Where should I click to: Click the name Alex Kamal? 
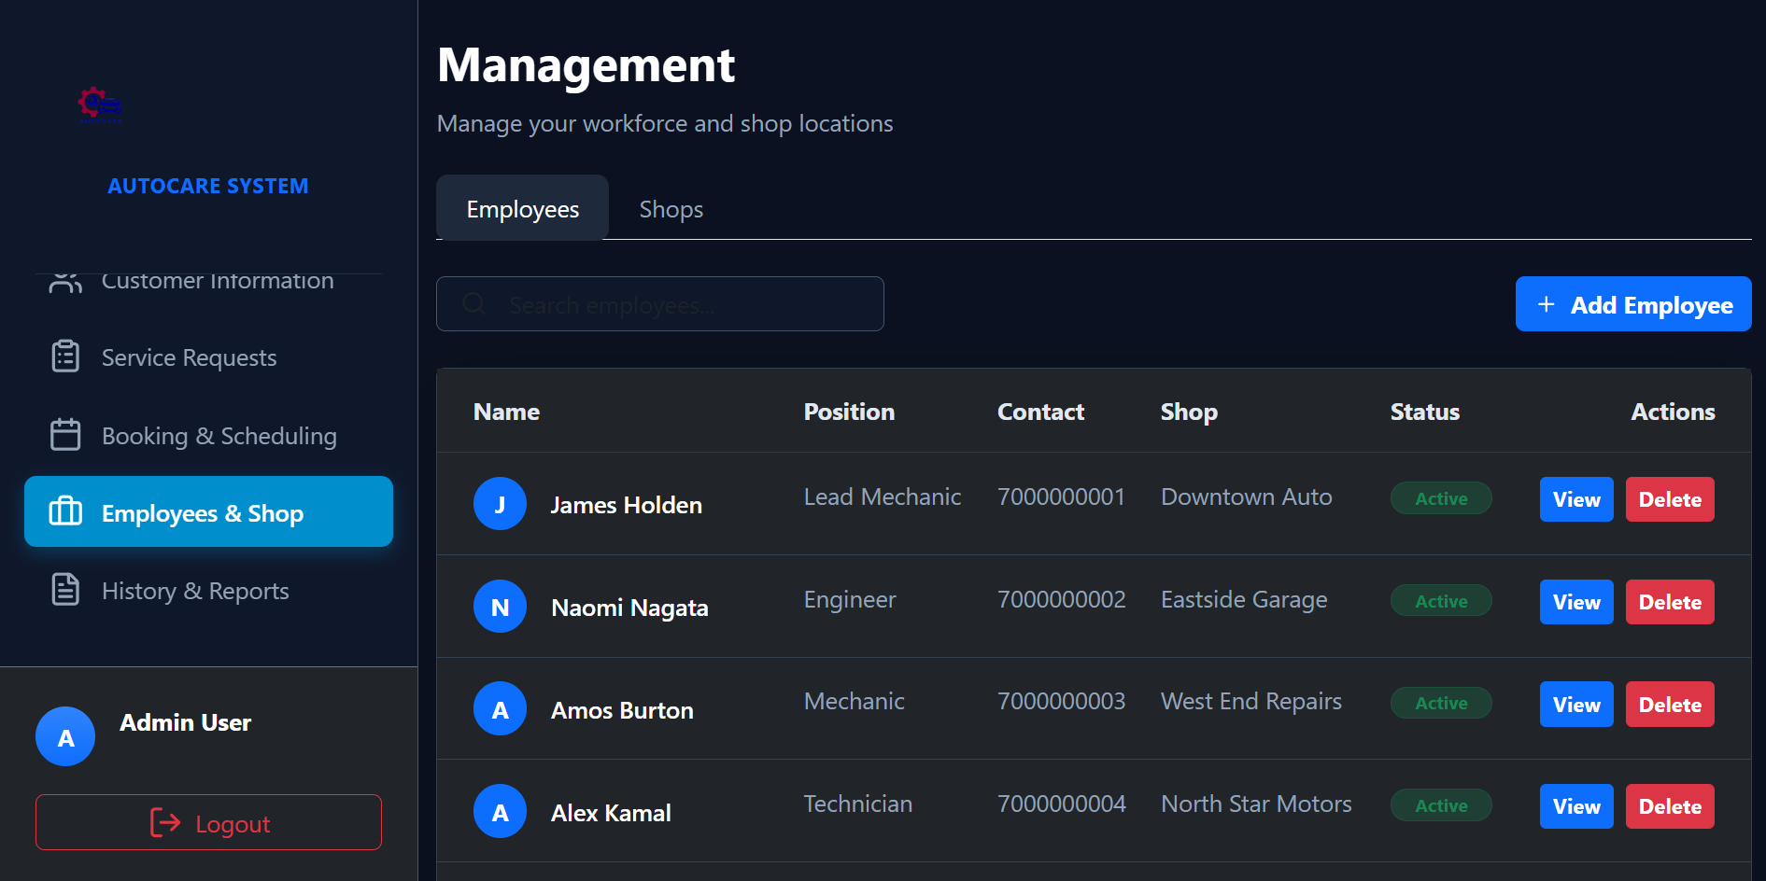click(x=611, y=813)
